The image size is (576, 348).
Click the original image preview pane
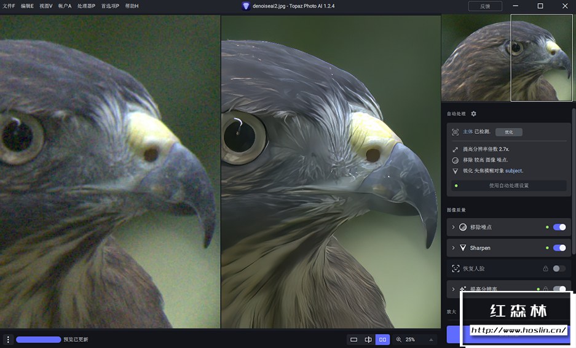point(110,172)
